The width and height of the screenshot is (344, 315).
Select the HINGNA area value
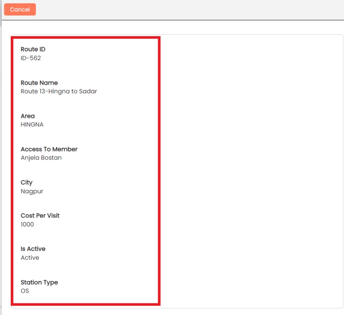pyautogui.click(x=32, y=125)
